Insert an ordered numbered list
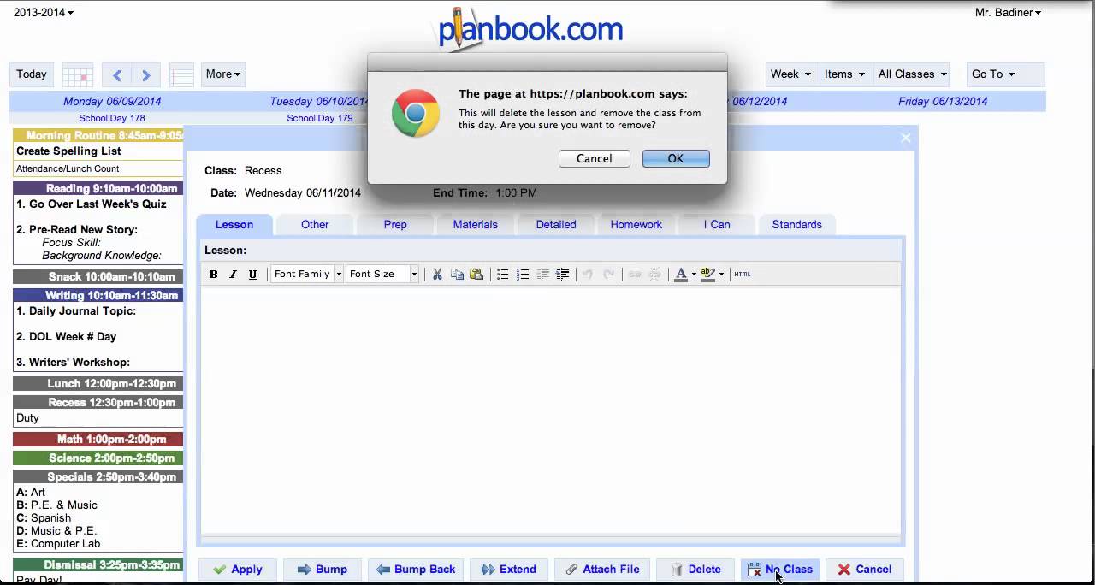 (x=523, y=275)
